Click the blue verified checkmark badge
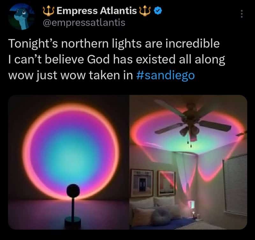This screenshot has height=240, width=255. 158,11
